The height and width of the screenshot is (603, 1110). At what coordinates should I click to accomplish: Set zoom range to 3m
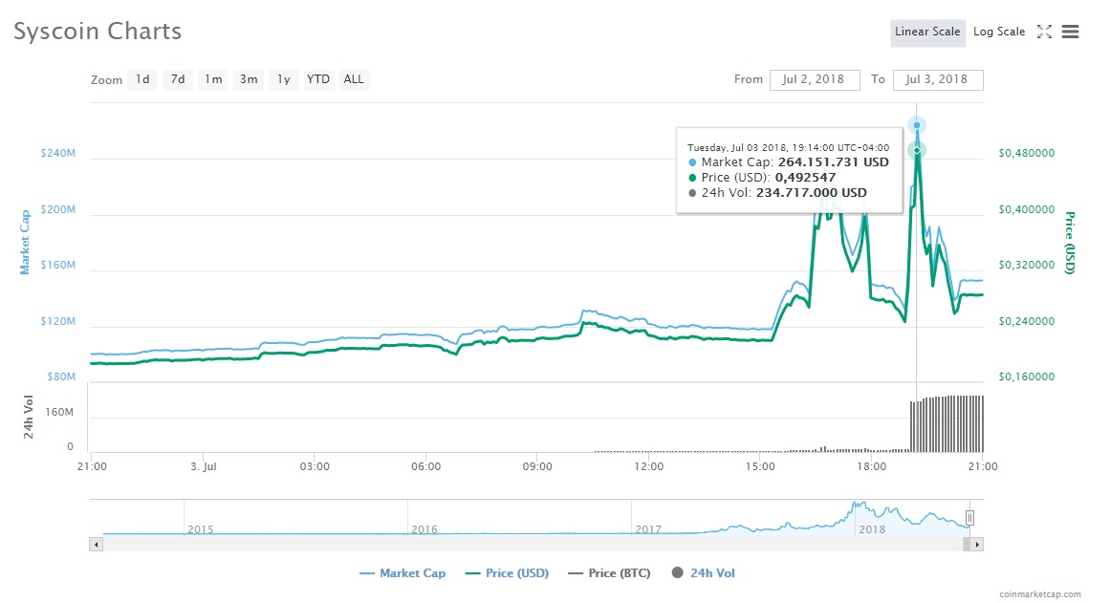[249, 79]
